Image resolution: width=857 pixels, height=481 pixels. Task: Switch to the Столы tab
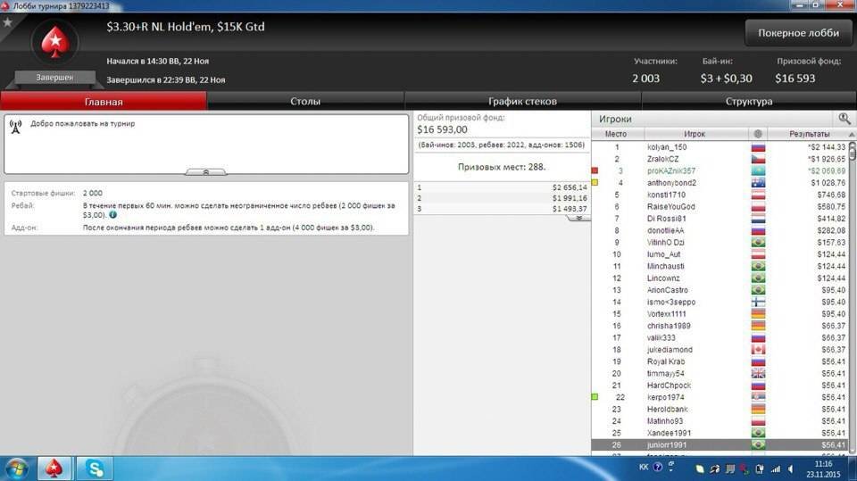(305, 102)
